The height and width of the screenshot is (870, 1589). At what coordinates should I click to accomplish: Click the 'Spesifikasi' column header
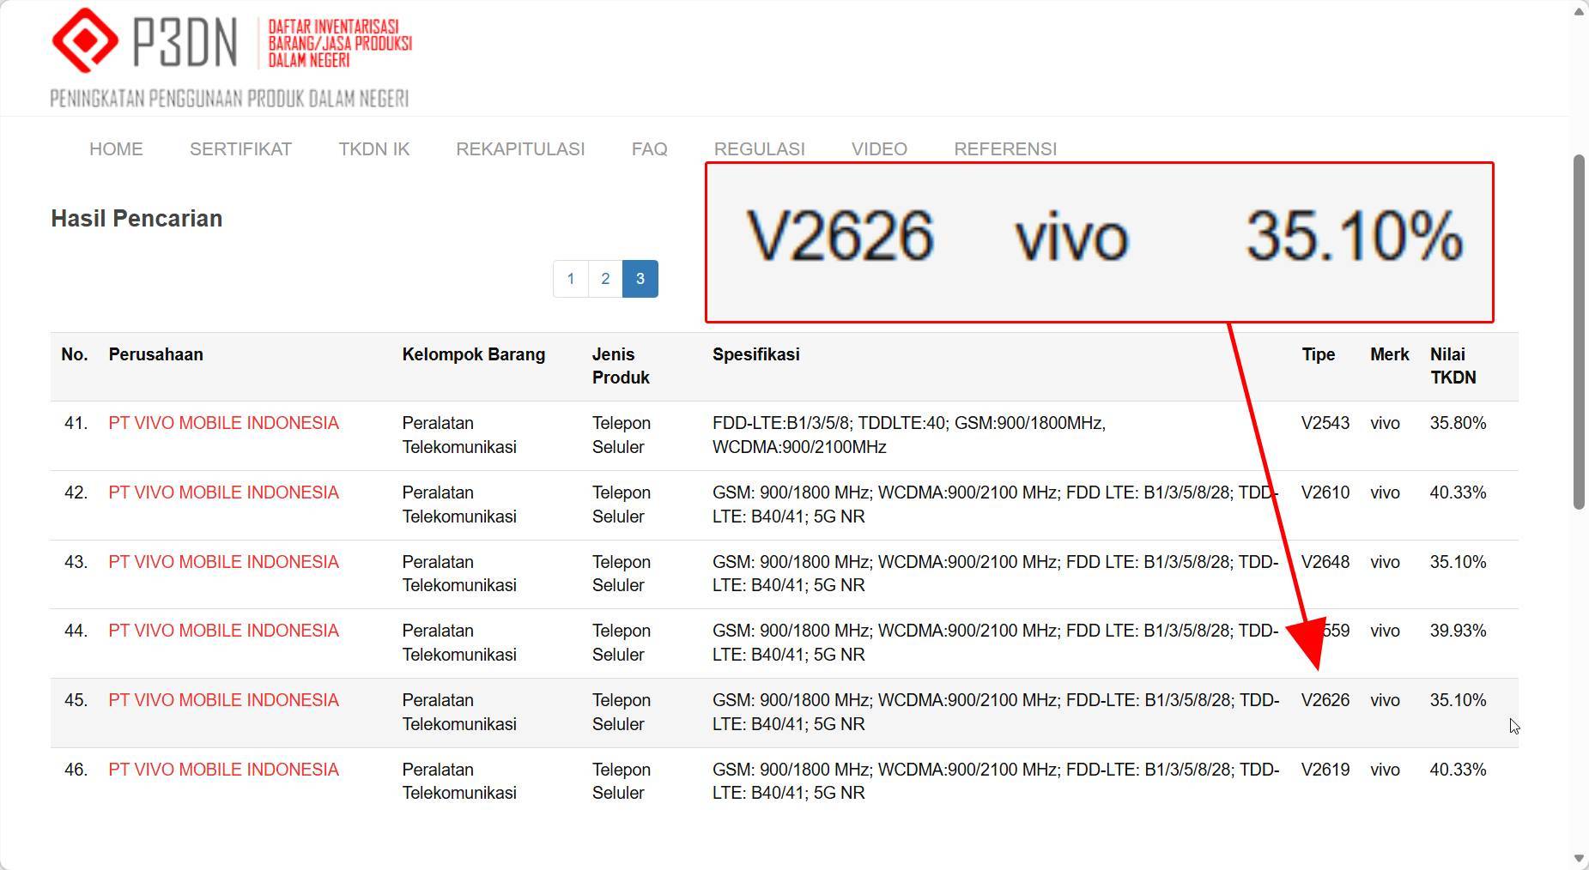[755, 354]
